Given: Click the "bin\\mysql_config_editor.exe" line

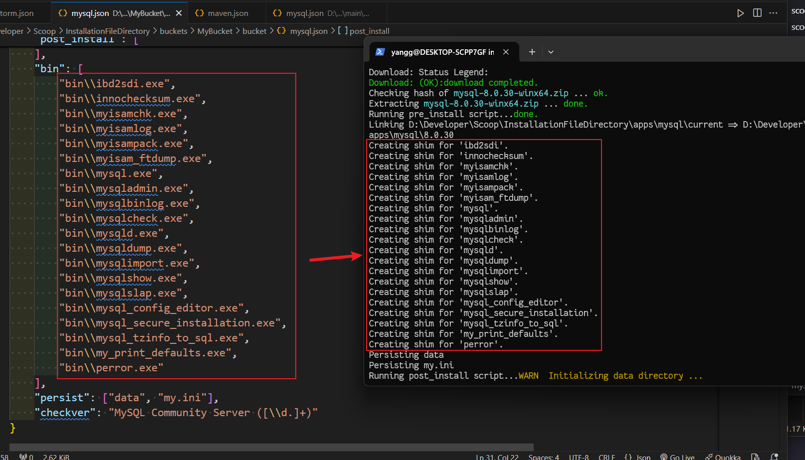Looking at the screenshot, I should click(x=154, y=308).
